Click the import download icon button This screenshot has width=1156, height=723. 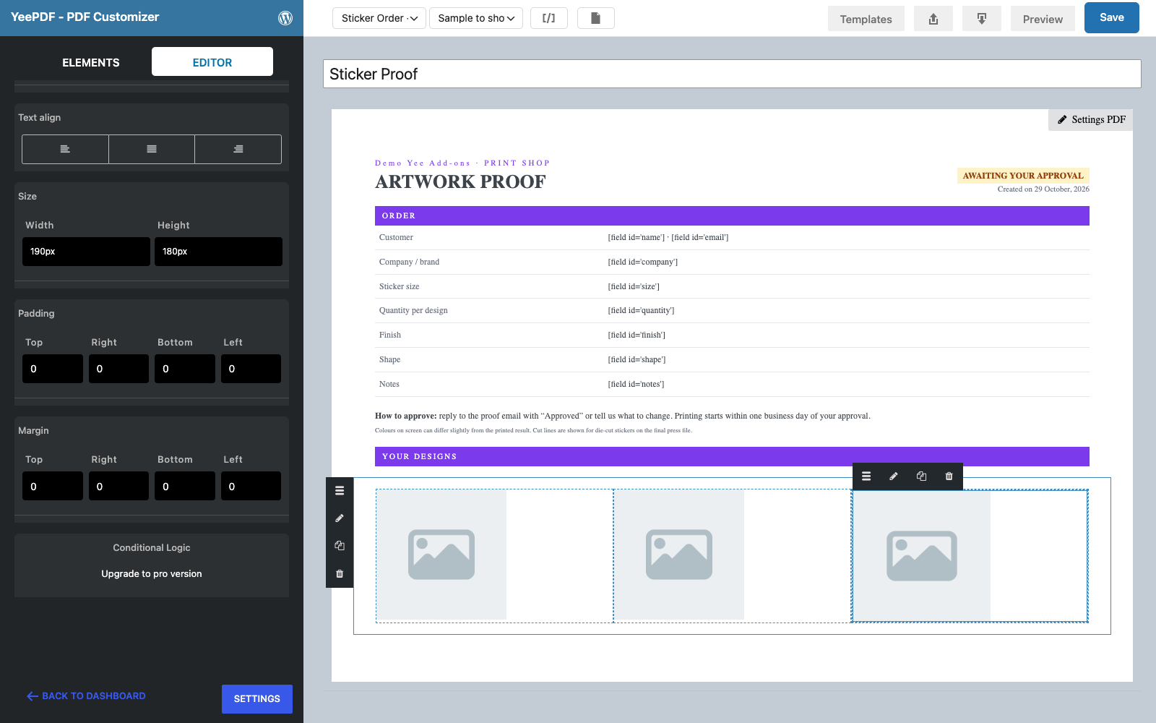(x=982, y=19)
